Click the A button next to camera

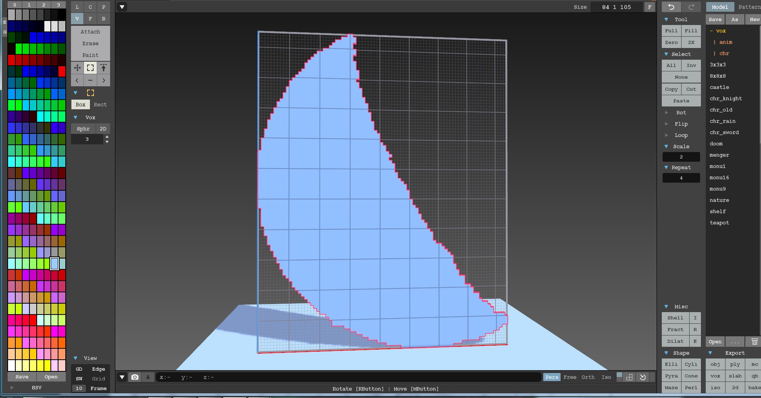click(148, 377)
